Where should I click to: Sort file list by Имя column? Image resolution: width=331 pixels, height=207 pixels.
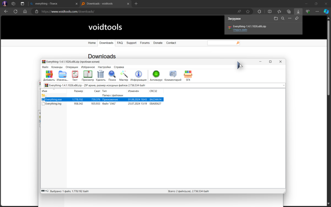pyautogui.click(x=54, y=91)
